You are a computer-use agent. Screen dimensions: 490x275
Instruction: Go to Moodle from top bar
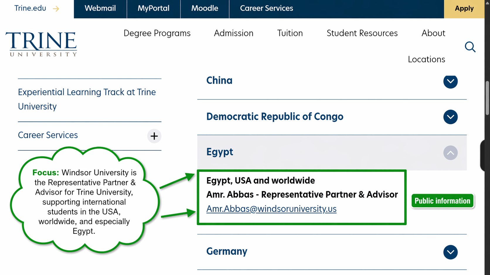tap(205, 8)
